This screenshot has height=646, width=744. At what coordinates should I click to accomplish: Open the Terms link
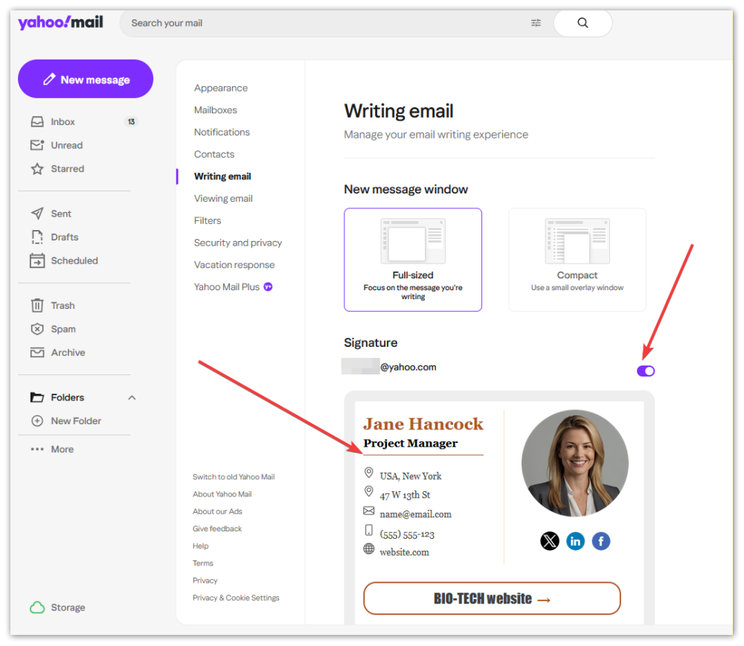click(202, 563)
